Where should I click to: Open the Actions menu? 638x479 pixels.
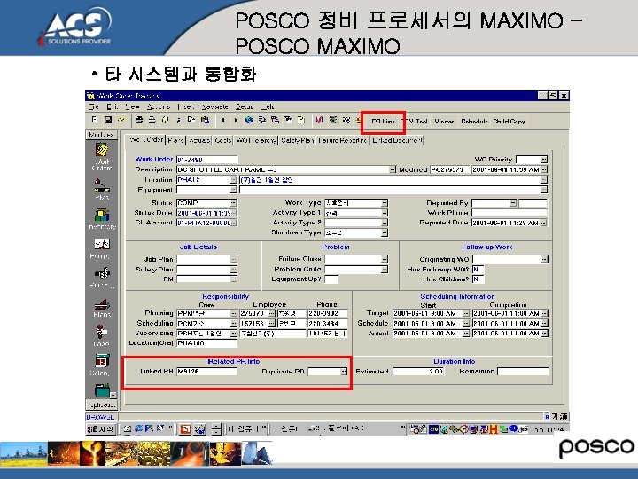click(x=159, y=106)
